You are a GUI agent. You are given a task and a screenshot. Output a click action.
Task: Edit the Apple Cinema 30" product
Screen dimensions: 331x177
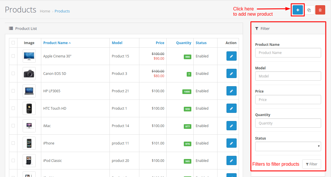[x=231, y=56]
